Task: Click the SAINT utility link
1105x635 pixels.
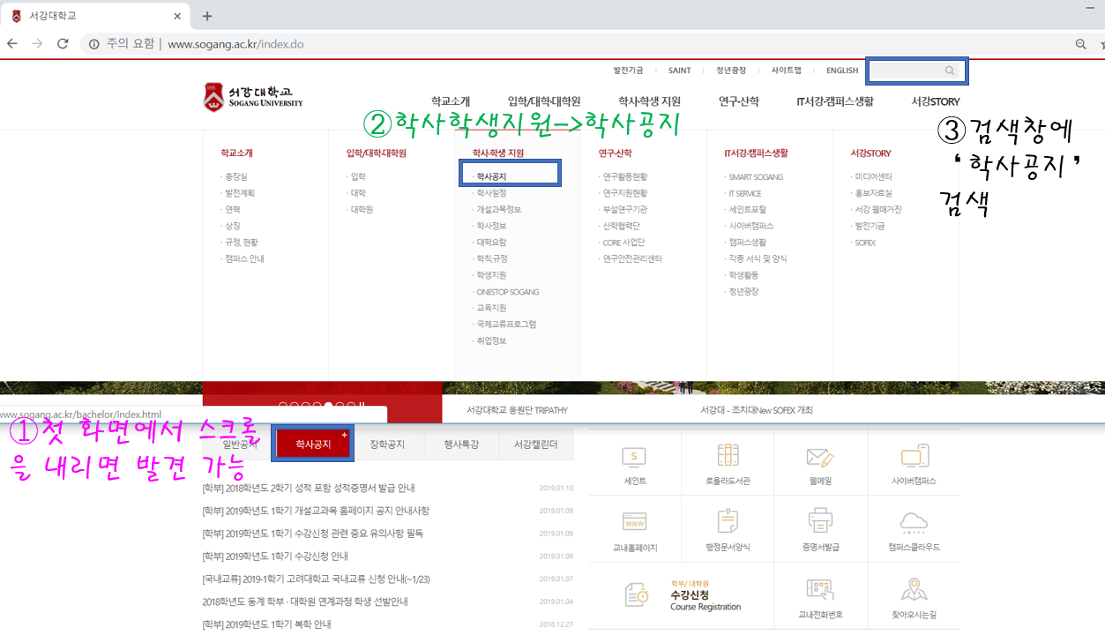Action: [679, 71]
